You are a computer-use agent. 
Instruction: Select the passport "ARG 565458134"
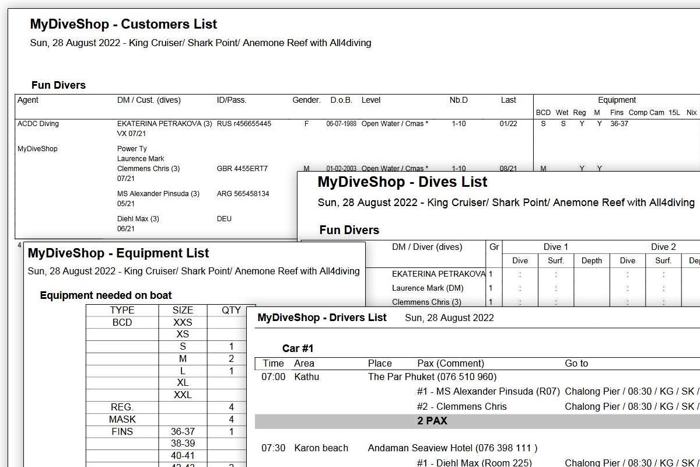click(243, 194)
